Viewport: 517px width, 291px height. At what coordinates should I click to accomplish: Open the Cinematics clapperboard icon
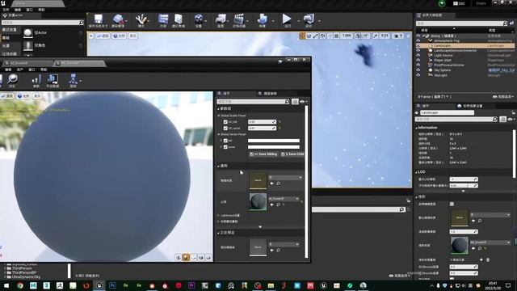239,19
